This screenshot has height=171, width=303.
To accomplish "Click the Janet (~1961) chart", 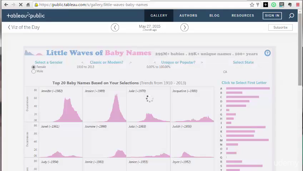I will coord(61,140).
